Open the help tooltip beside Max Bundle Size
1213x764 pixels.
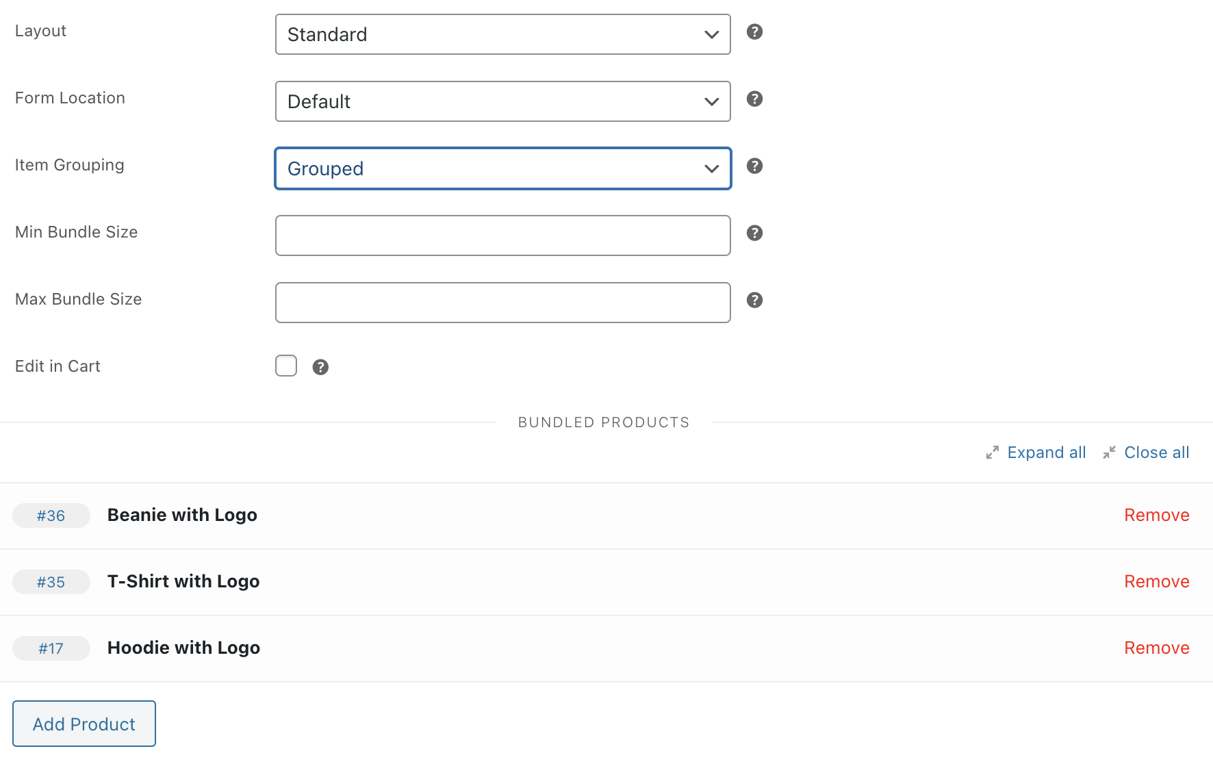754,300
